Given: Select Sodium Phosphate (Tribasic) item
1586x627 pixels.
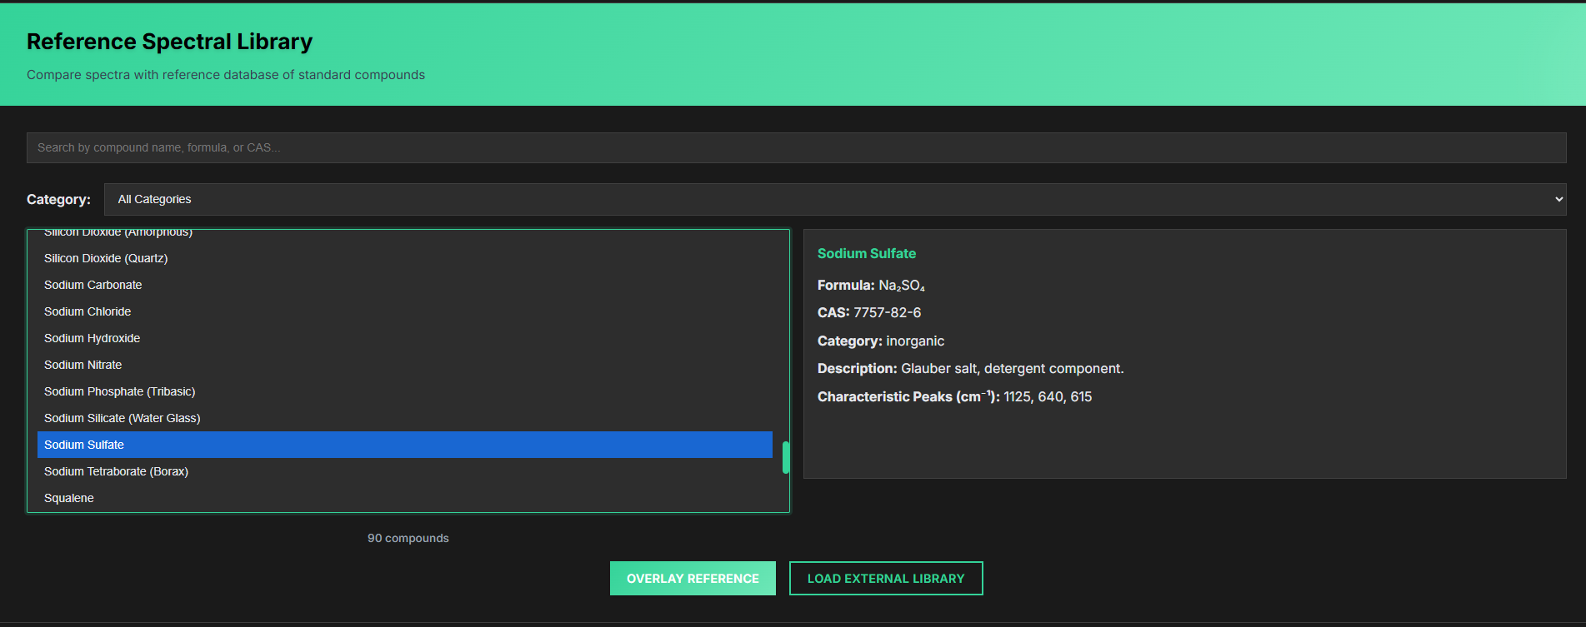Looking at the screenshot, I should click(120, 391).
